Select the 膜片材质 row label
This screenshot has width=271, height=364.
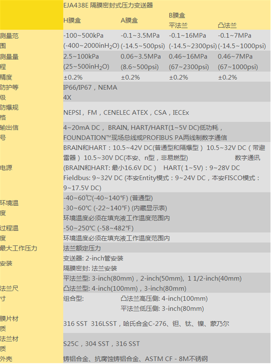tap(9, 324)
